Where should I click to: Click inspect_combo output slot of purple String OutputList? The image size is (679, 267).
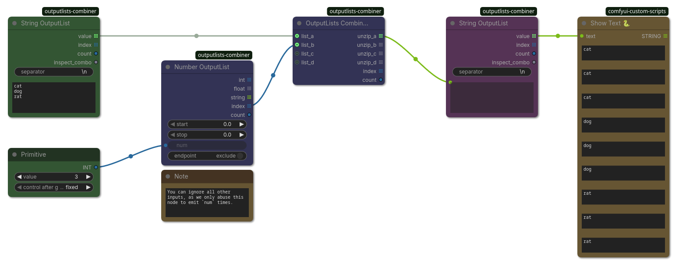pos(534,63)
